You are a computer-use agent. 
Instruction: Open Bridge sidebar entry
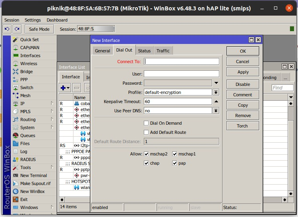(x=27, y=72)
